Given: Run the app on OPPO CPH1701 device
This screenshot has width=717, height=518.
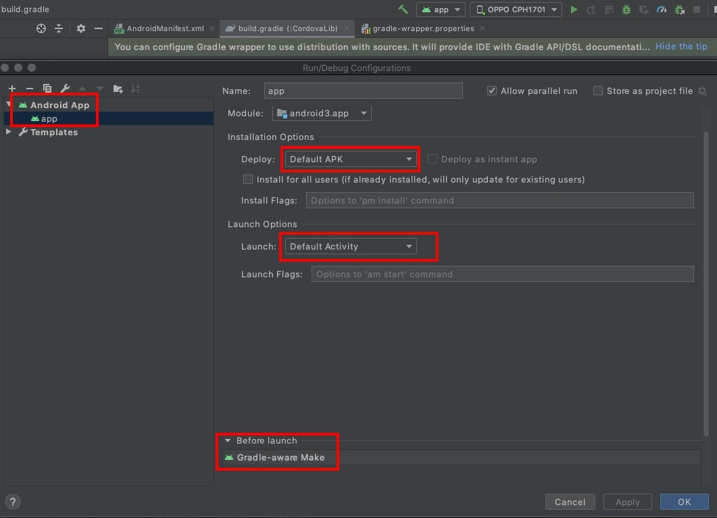Looking at the screenshot, I should 574,9.
